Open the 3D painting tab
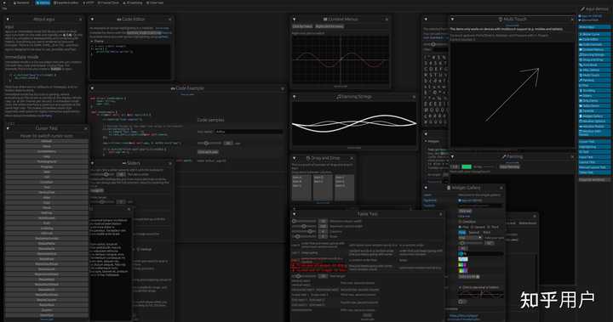Screen dimensions: 613x322 (133, 3)
